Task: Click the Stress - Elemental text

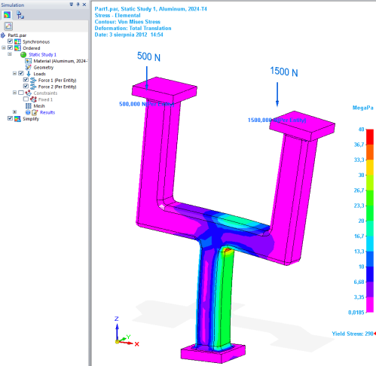Action: [118, 15]
